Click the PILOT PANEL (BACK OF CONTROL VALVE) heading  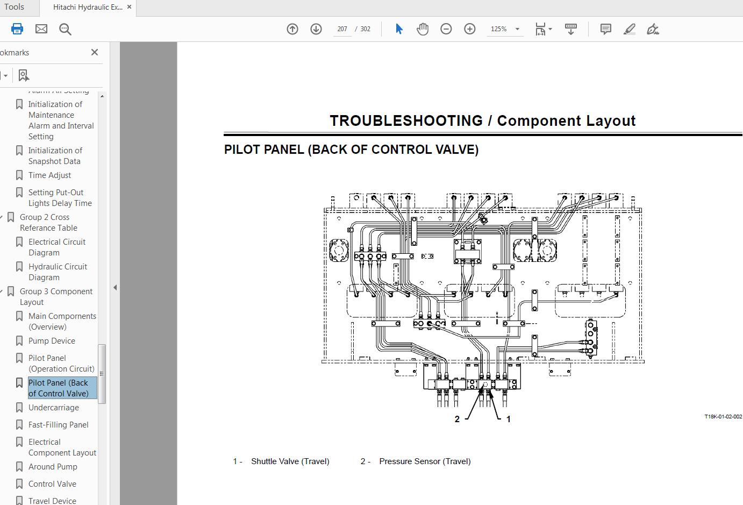point(351,150)
